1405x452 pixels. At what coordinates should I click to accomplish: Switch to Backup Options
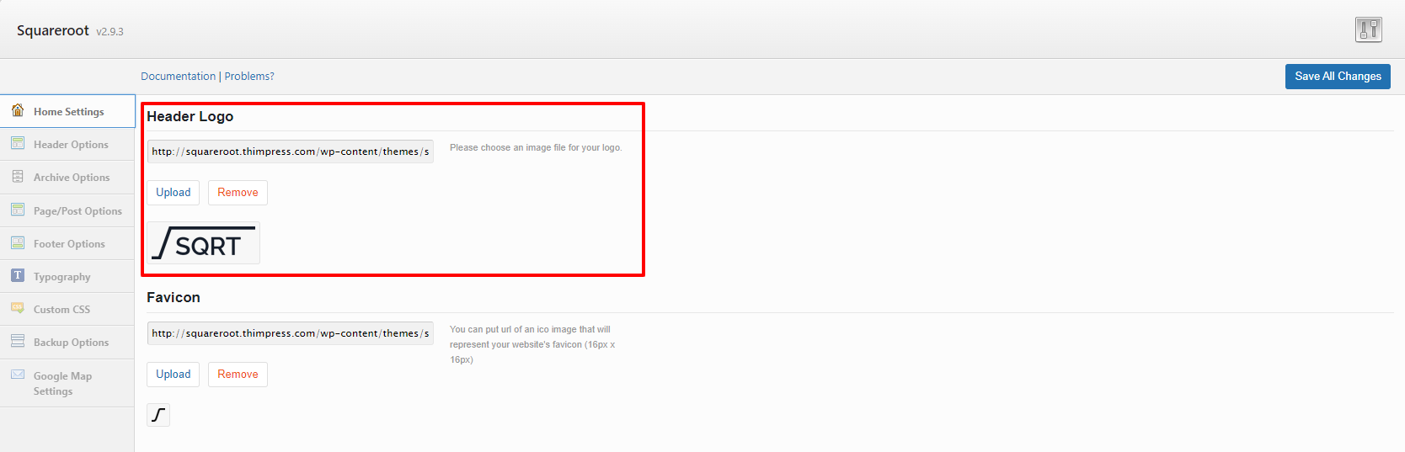[x=67, y=342]
